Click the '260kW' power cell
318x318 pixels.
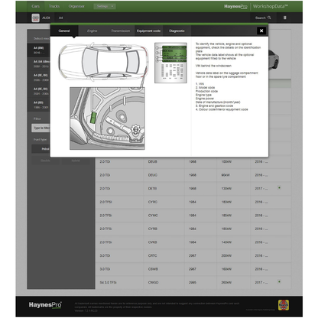(x=226, y=282)
